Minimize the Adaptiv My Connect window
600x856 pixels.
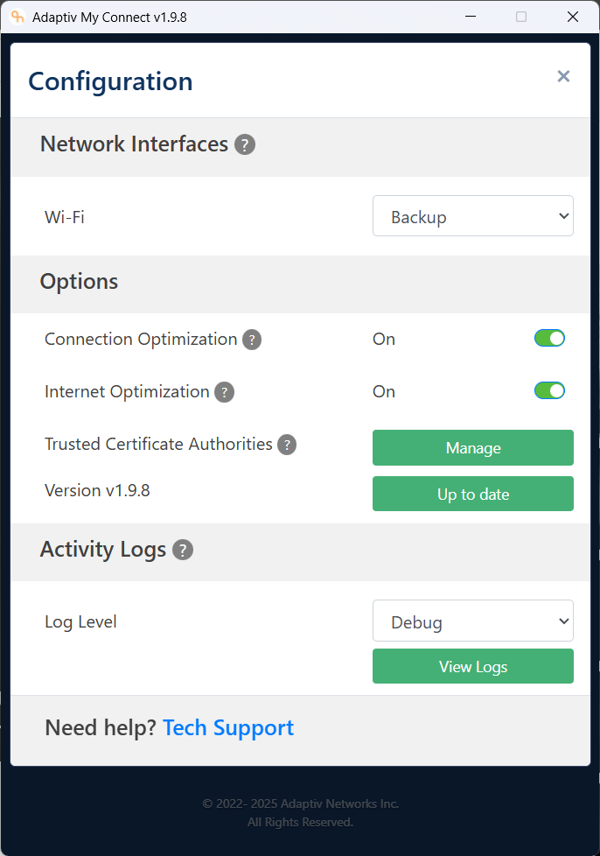[471, 17]
